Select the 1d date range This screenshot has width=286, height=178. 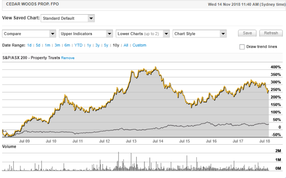pos(29,45)
